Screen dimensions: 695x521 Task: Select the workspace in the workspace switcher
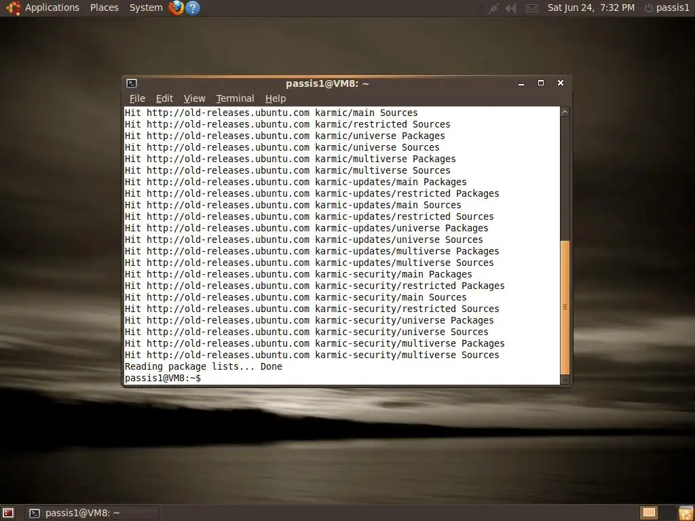tap(649, 513)
